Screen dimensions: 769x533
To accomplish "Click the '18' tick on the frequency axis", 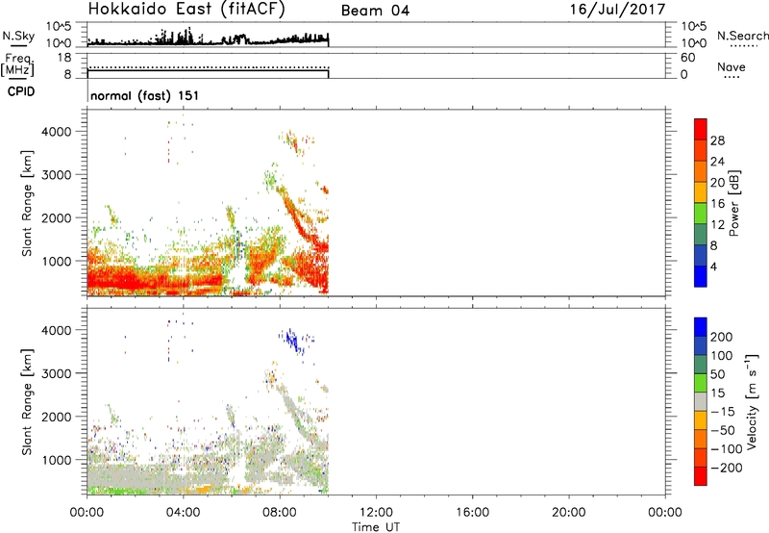I will point(64,58).
